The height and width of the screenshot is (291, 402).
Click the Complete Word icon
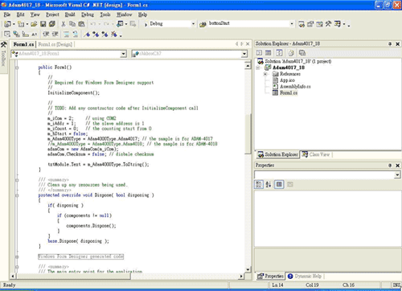click(x=35, y=34)
